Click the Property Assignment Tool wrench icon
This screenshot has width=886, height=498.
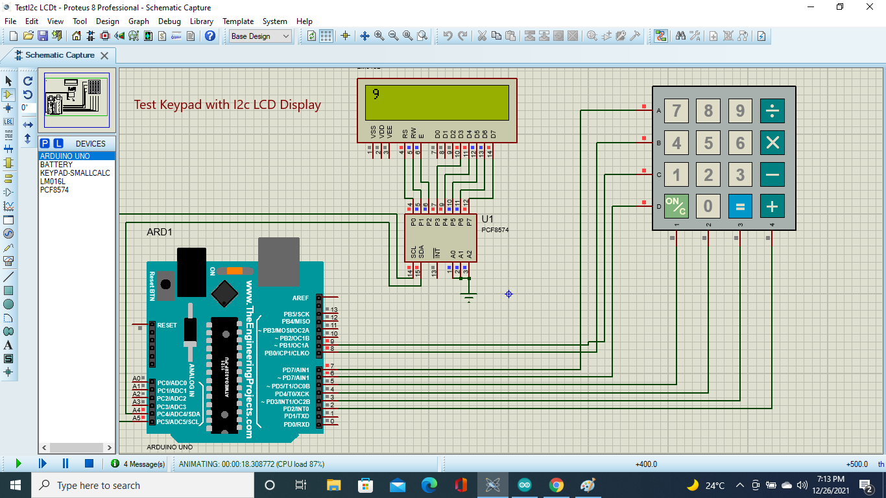tap(695, 36)
